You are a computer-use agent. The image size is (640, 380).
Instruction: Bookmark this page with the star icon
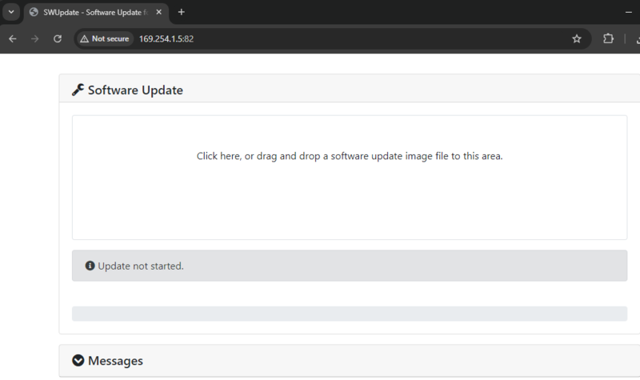(576, 38)
